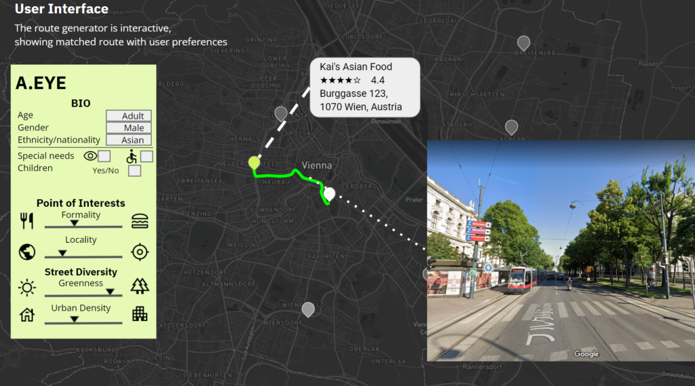695x386 pixels.
Task: Click the yellow-green route start pin
Action: point(254,162)
